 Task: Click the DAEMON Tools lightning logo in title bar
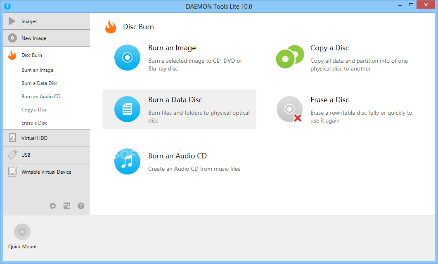[x=7, y=6]
